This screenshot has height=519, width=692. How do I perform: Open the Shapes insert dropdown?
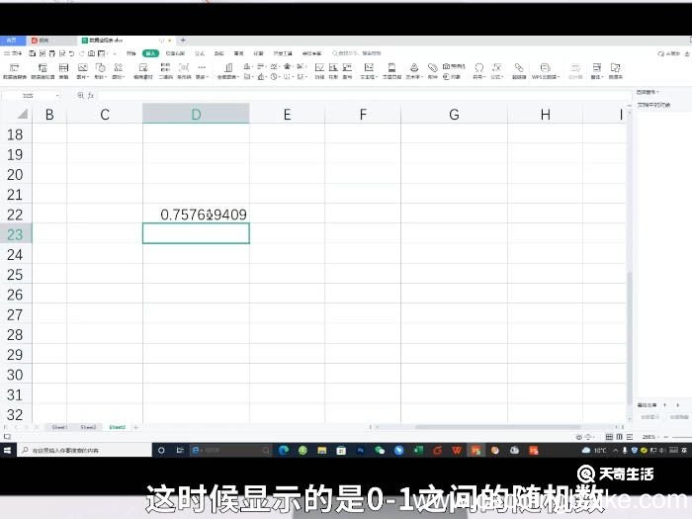pos(101,70)
